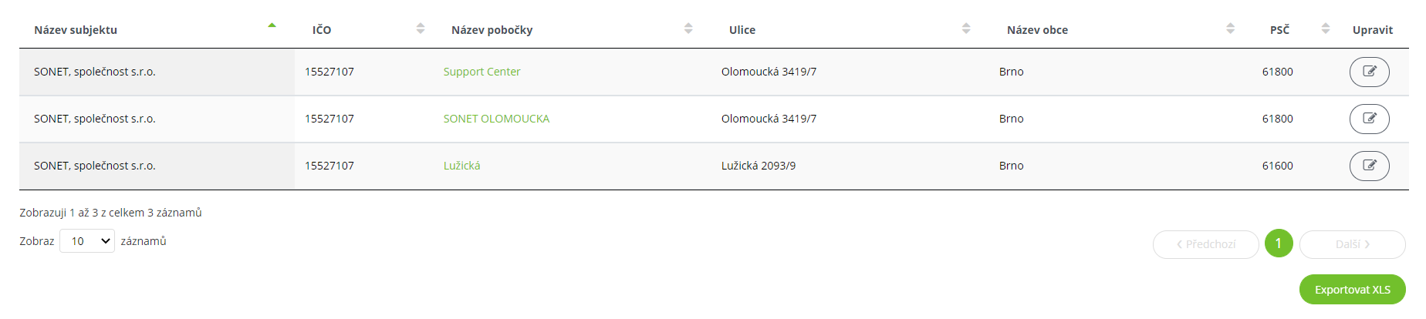This screenshot has width=1426, height=319.
Task: Sort by Ulice column arrows
Action: pyautogui.click(x=966, y=29)
